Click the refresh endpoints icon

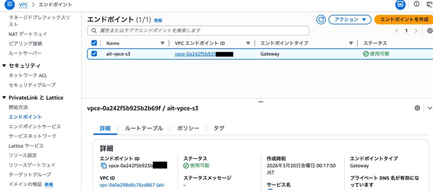point(321,19)
